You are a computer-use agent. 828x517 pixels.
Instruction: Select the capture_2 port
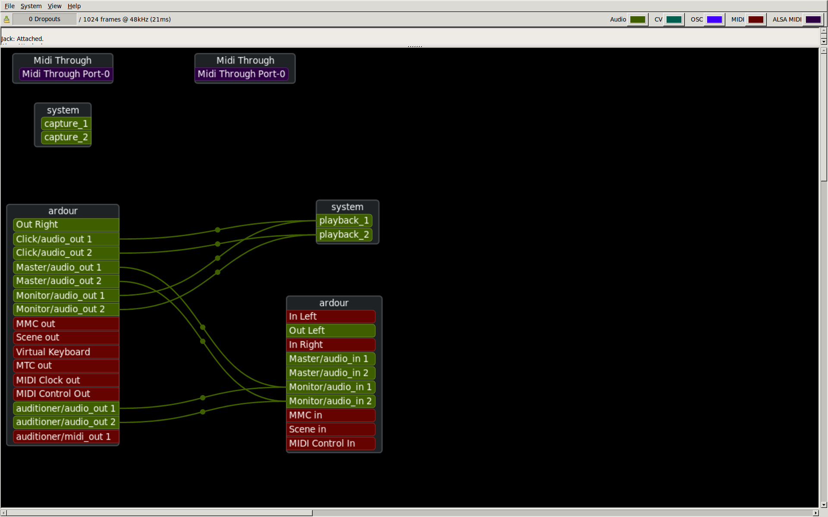pos(66,137)
